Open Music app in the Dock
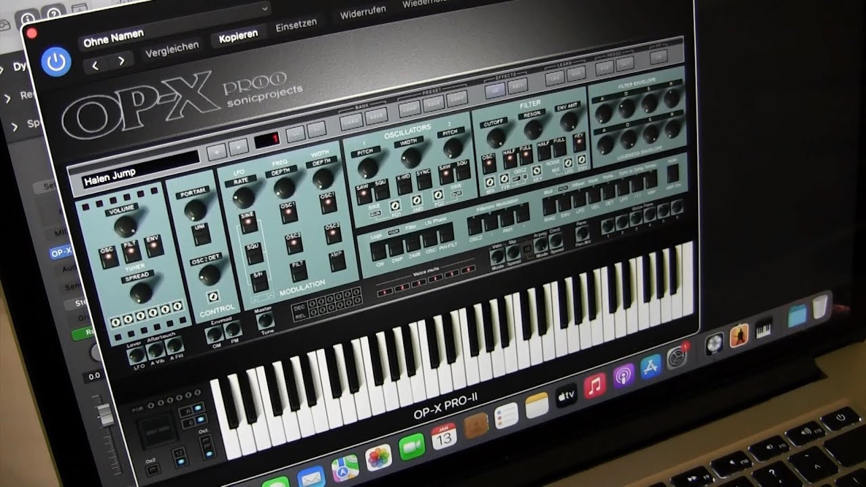 (x=595, y=385)
